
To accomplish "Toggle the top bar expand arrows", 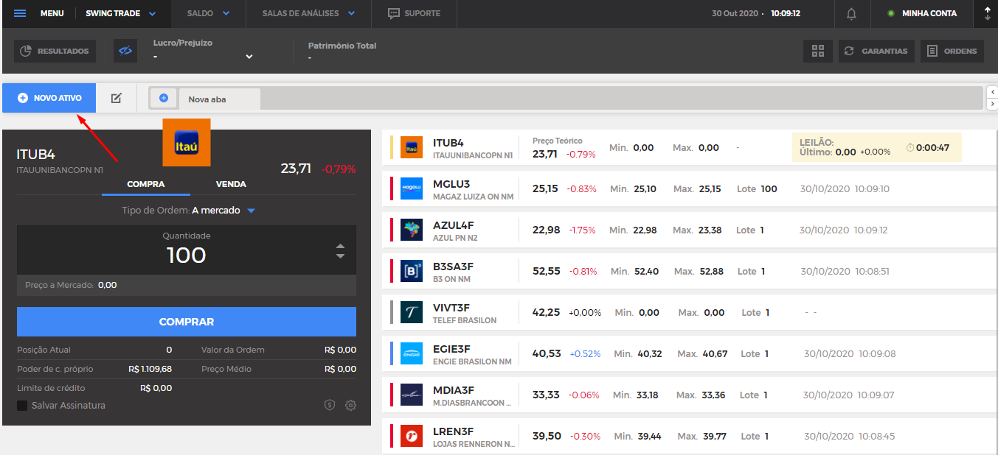I will coord(988,13).
